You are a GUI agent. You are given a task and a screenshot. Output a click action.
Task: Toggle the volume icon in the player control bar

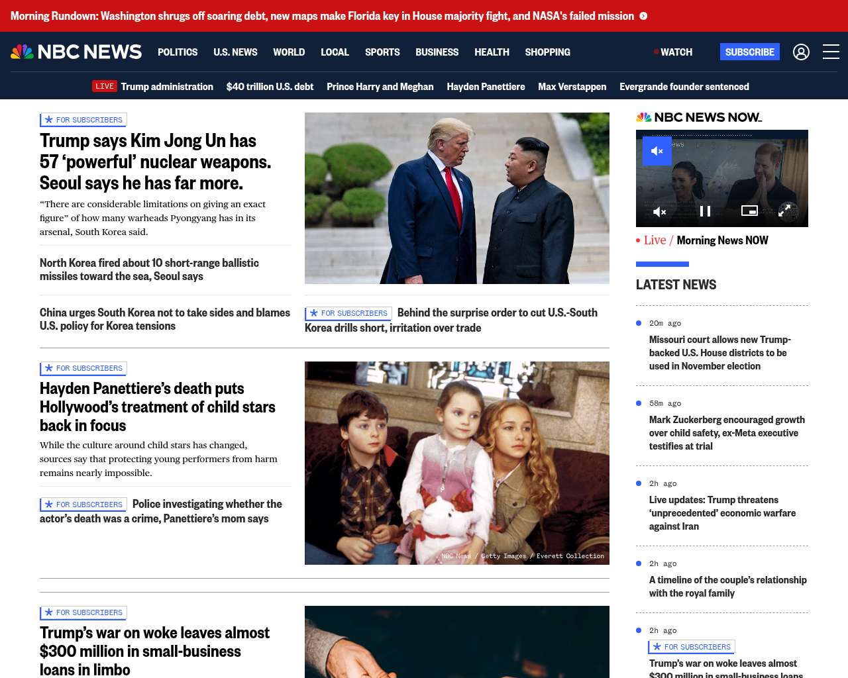[x=659, y=212]
